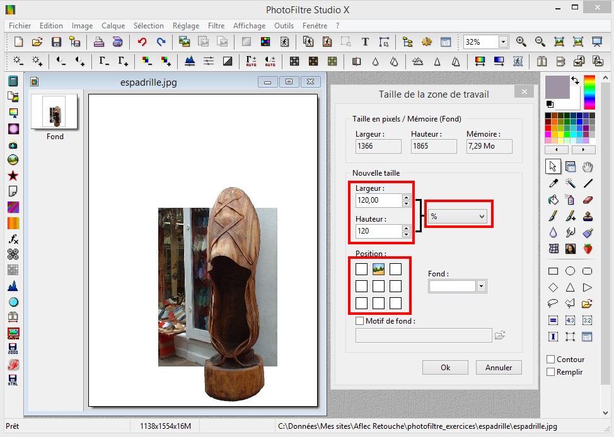Image resolution: width=614 pixels, height=437 pixels.
Task: Select the Fond layer thumbnail
Action: [x=54, y=111]
